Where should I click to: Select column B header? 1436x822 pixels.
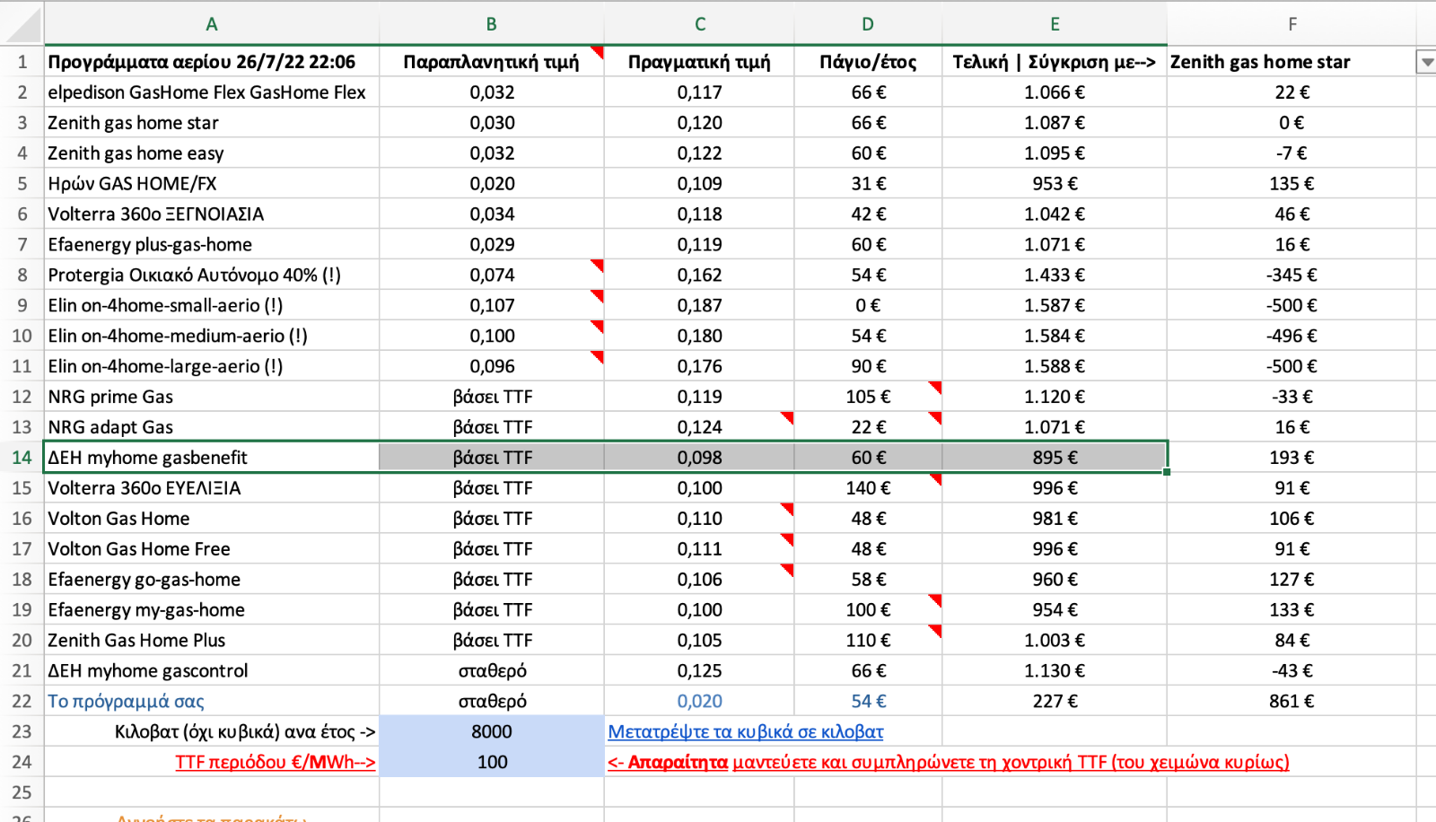[x=492, y=24]
